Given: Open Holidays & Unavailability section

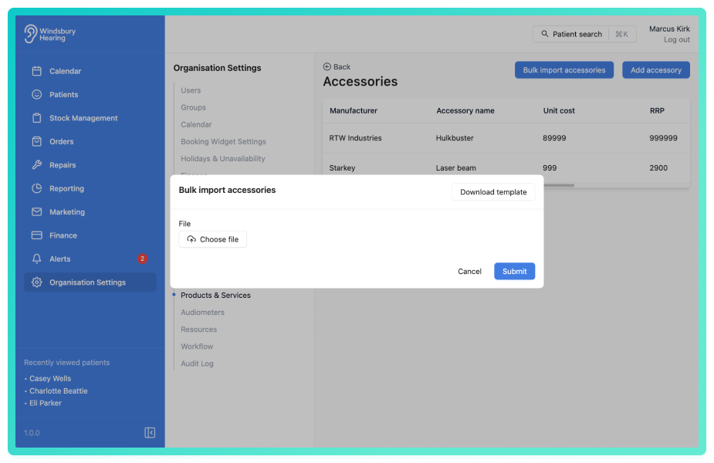Looking at the screenshot, I should [222, 158].
